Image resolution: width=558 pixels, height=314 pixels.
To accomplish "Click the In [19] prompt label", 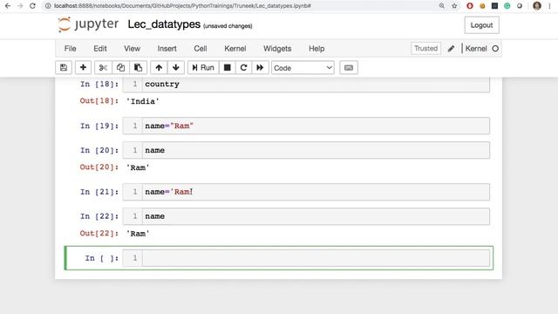I will point(99,126).
